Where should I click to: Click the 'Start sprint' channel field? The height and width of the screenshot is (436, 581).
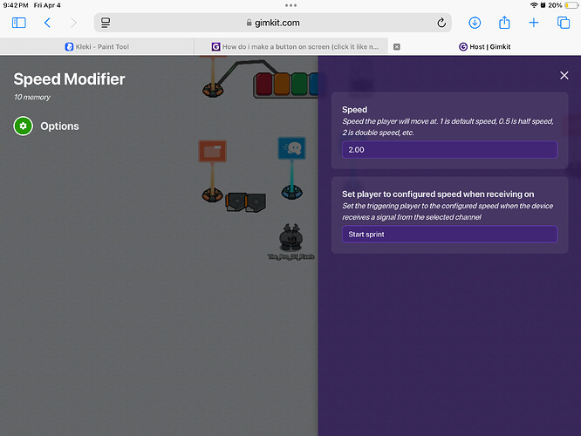[x=449, y=234]
